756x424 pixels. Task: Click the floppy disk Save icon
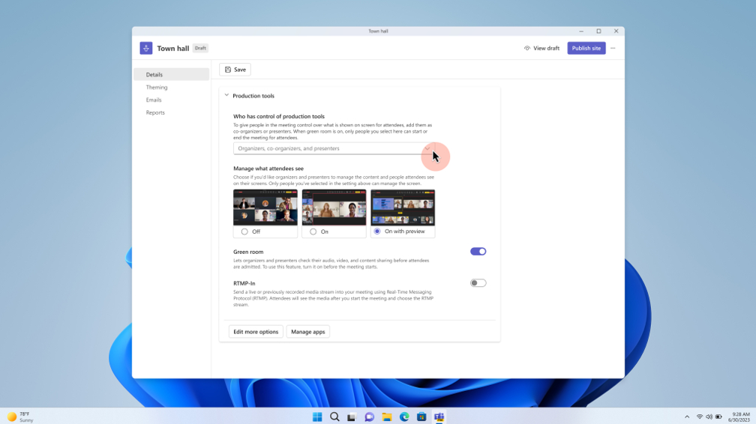point(228,70)
